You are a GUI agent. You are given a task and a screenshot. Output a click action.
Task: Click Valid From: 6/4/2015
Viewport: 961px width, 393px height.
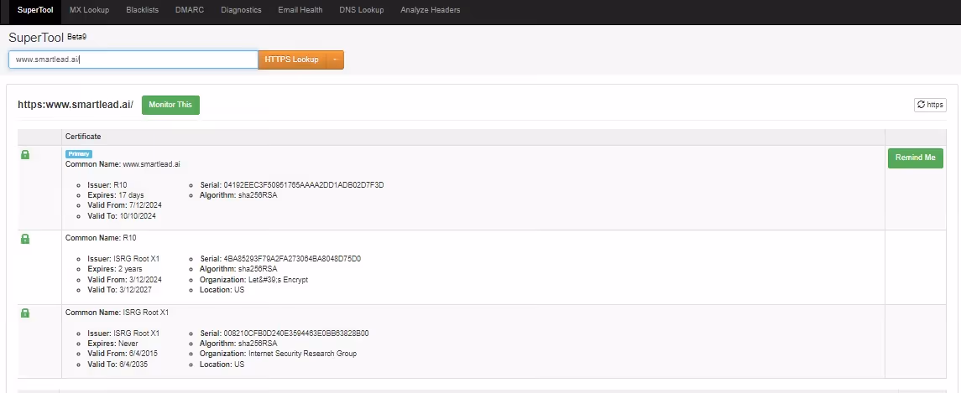point(122,354)
